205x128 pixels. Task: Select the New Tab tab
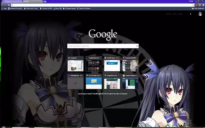tap(33, 2)
